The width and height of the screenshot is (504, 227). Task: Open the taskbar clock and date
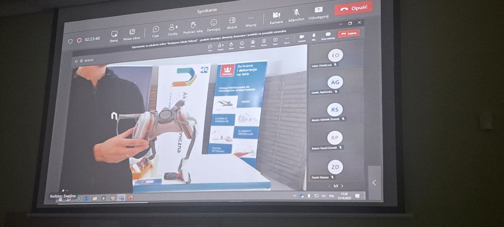click(x=343, y=196)
